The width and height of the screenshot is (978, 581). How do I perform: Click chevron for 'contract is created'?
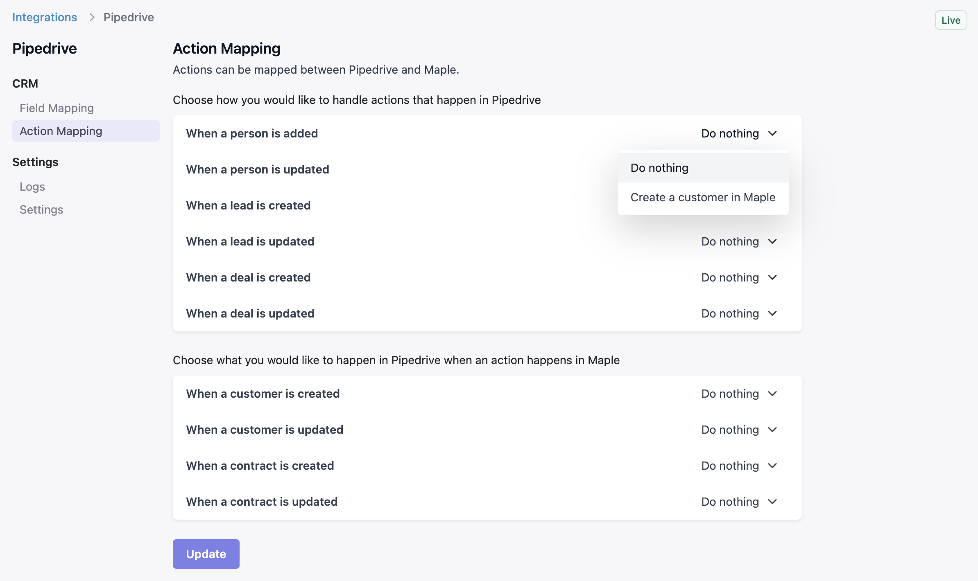[x=772, y=466]
